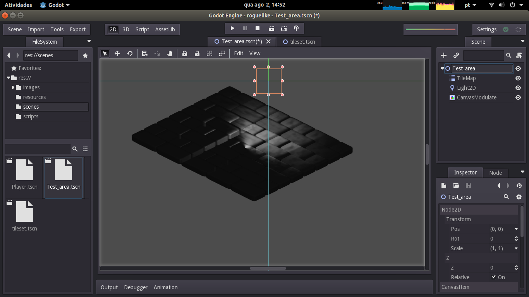Open the Debugger bottom panel
The width and height of the screenshot is (529, 297).
(136, 287)
